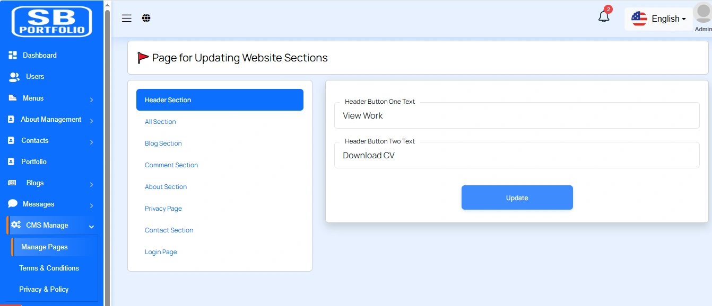Open the Login Page tab

click(161, 252)
